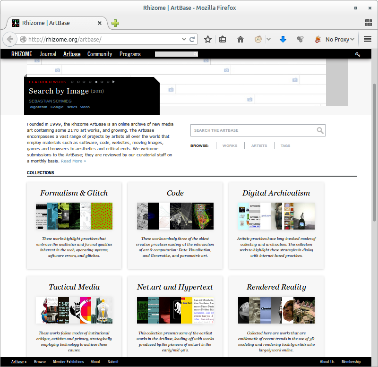This screenshot has height=367, width=378.
Task: Open the bookmarks list icon
Action: [223, 40]
